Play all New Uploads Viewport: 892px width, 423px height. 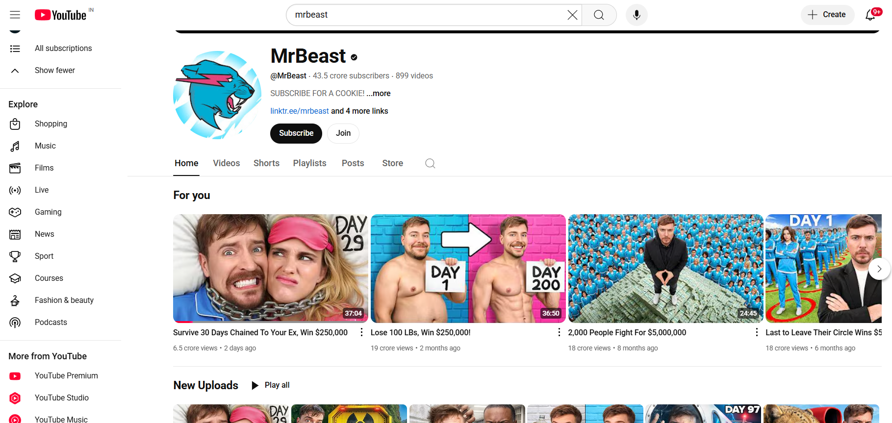click(271, 385)
